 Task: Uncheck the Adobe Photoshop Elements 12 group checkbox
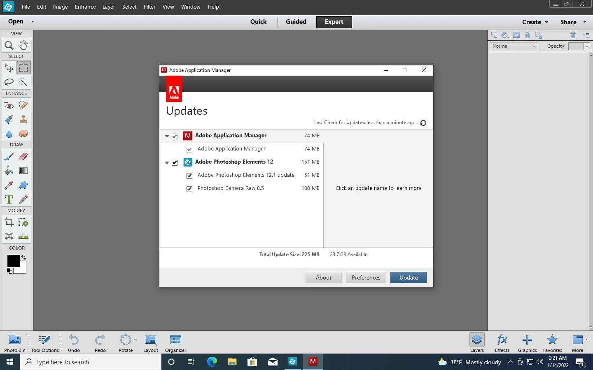(x=175, y=162)
